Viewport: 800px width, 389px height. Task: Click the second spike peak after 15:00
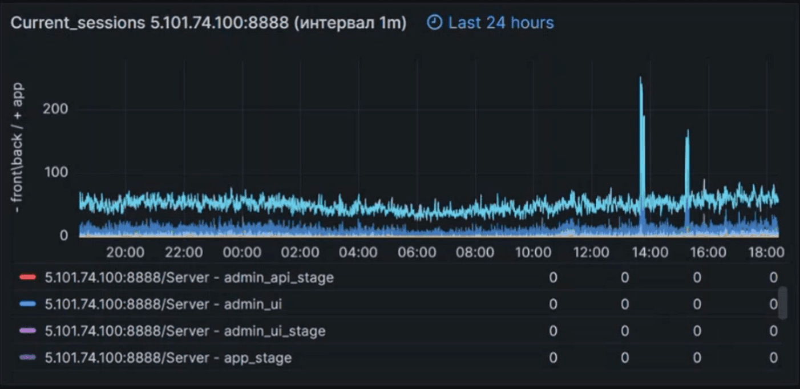[x=688, y=132]
